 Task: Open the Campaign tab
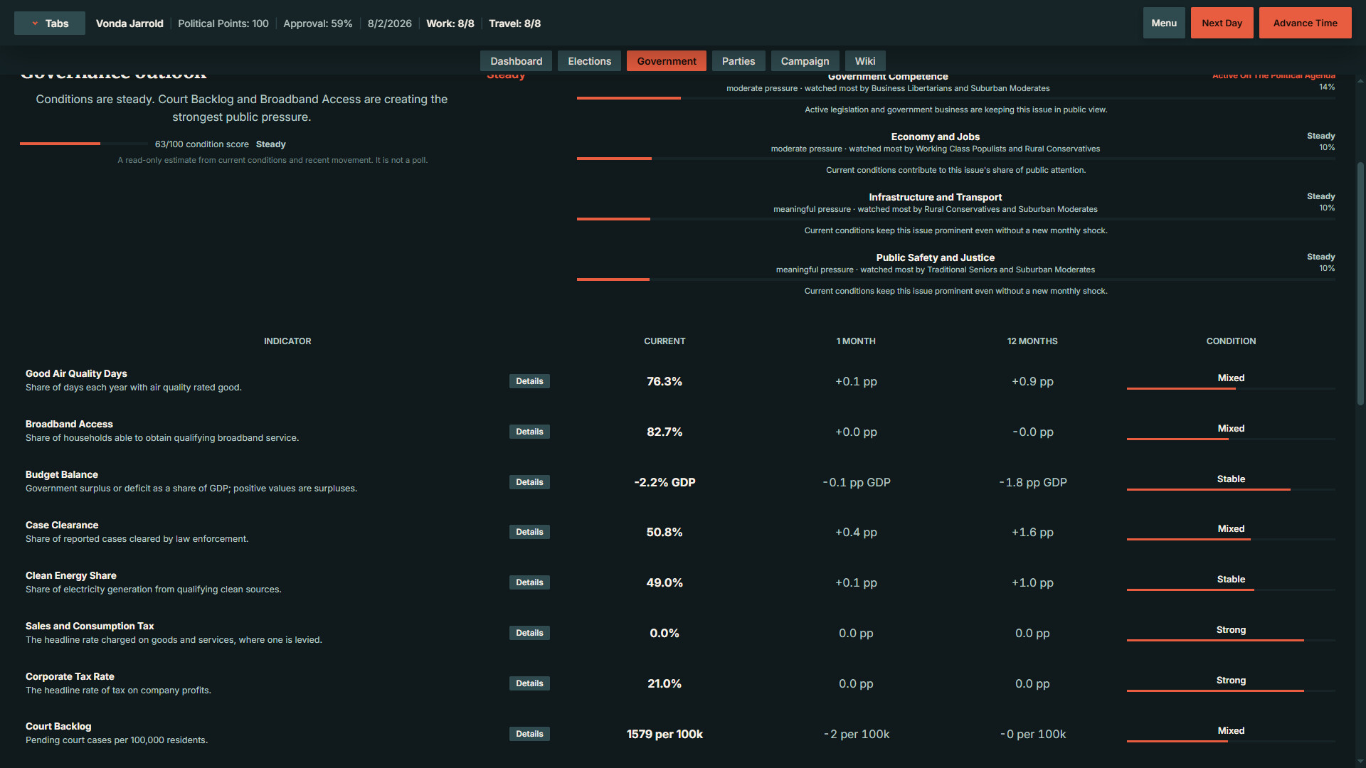click(x=805, y=61)
